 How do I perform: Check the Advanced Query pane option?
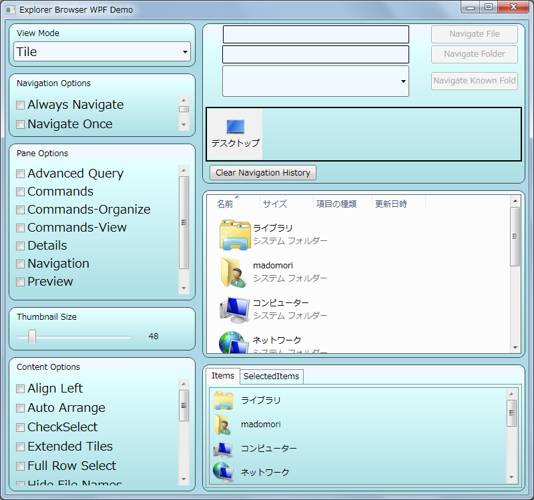[21, 174]
